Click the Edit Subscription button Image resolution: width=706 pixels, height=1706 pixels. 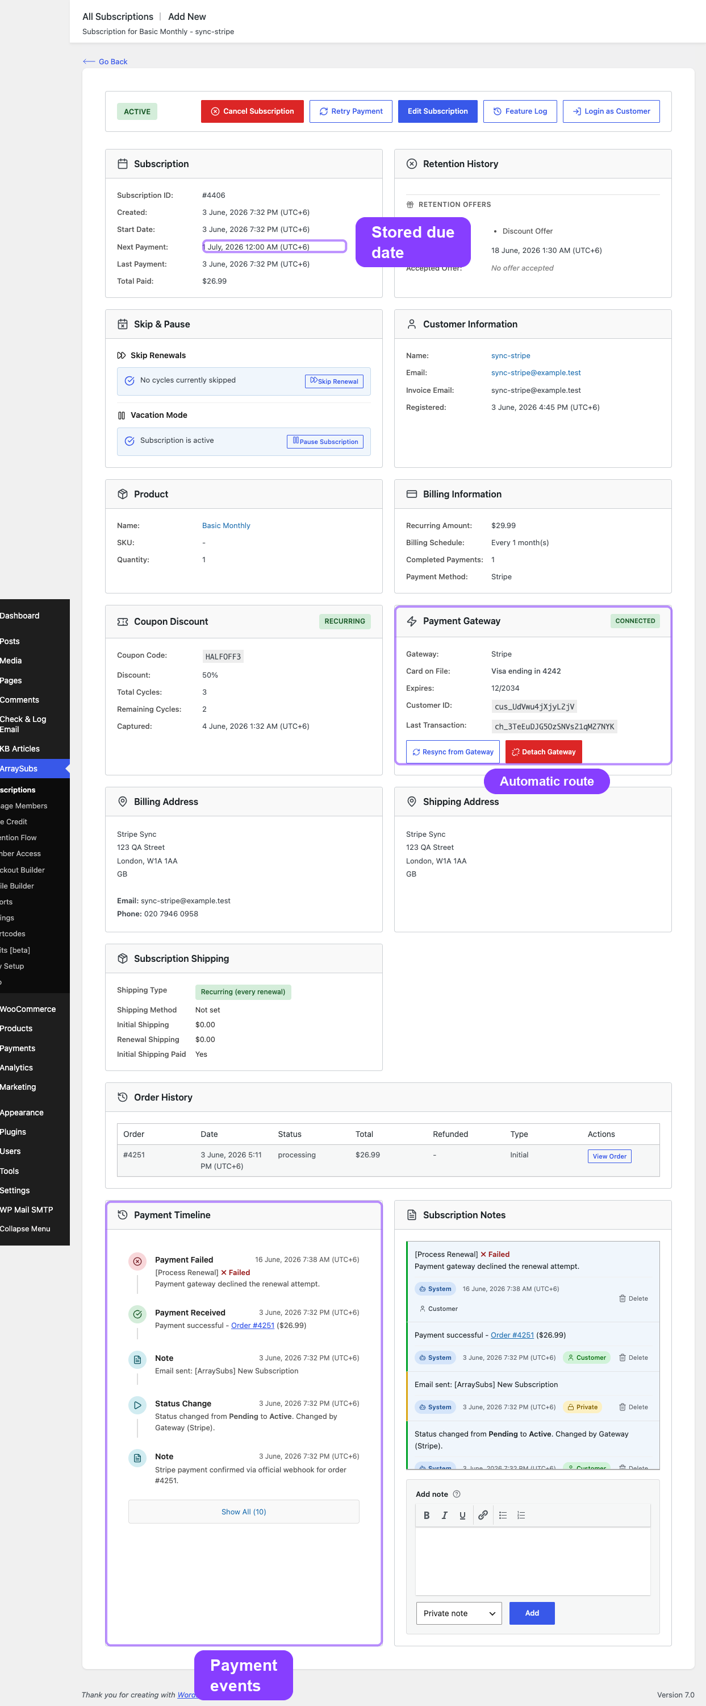tap(437, 111)
